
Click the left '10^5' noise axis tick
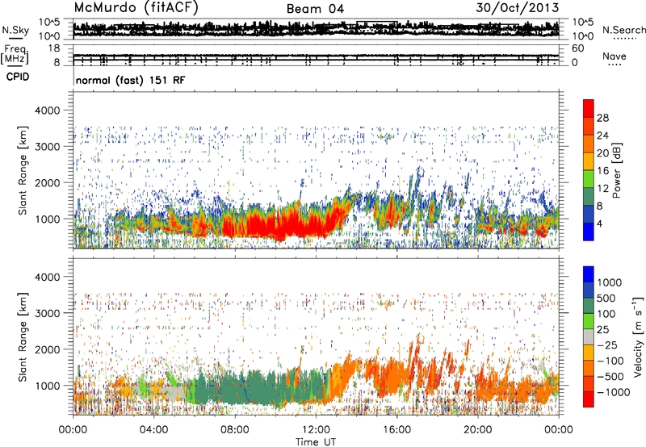tap(49, 22)
